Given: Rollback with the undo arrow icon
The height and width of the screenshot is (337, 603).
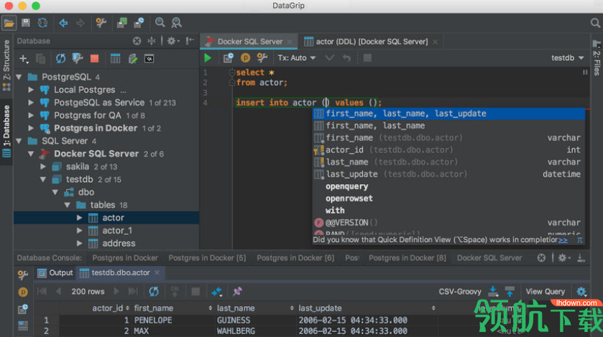Looking at the screenshot, I should coord(346,58).
